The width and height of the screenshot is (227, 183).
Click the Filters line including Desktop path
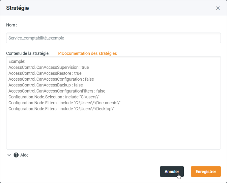(62, 109)
